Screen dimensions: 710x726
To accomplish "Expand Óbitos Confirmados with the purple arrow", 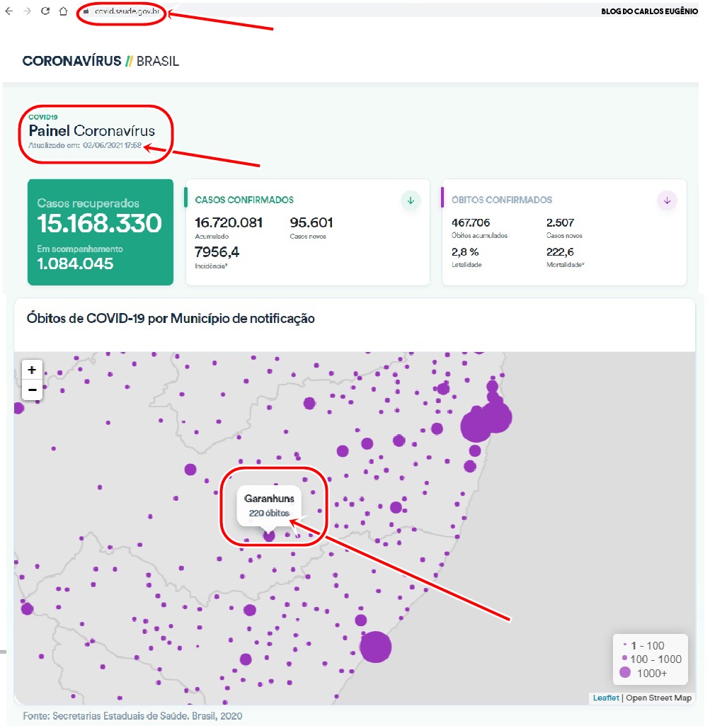I will point(667,200).
